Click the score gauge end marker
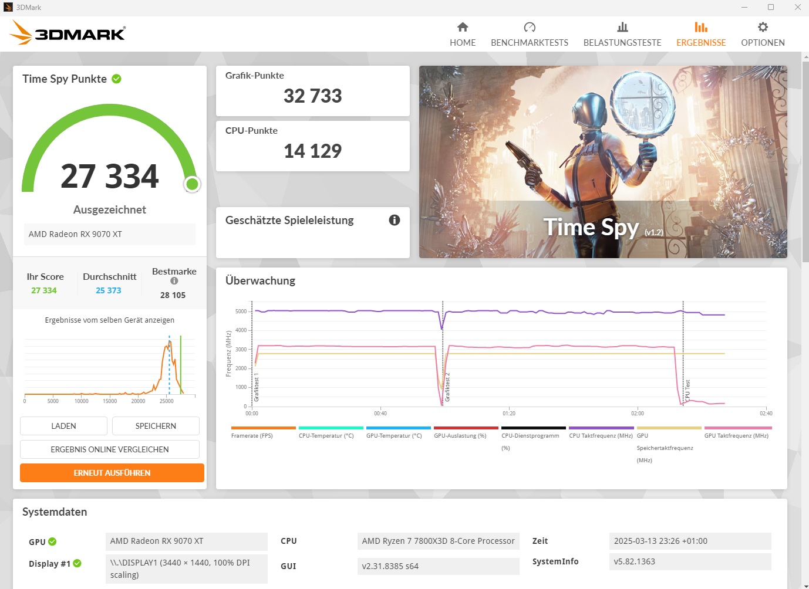The image size is (809, 589). (x=192, y=184)
